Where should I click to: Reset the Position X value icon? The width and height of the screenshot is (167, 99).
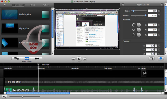(159, 46)
